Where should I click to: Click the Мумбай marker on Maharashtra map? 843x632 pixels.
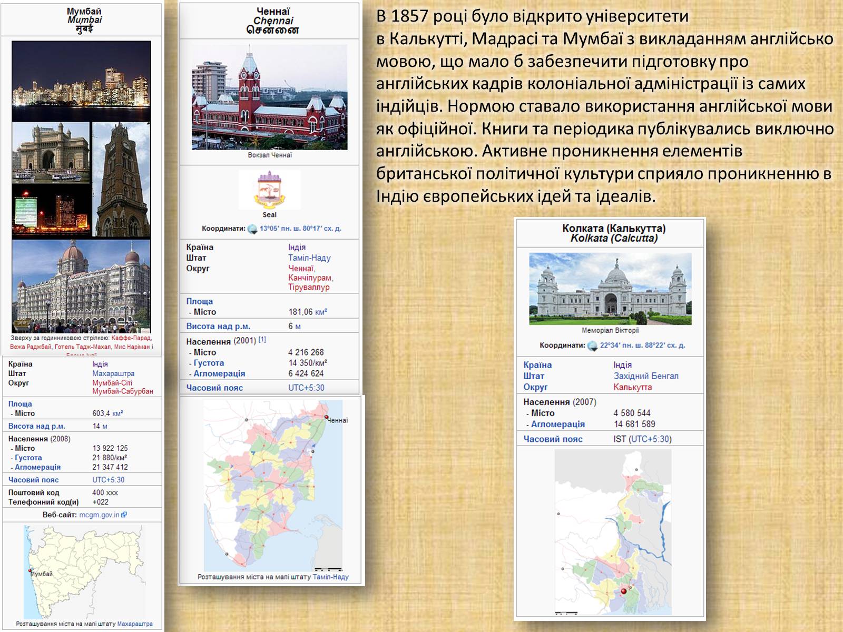pyautogui.click(x=30, y=570)
